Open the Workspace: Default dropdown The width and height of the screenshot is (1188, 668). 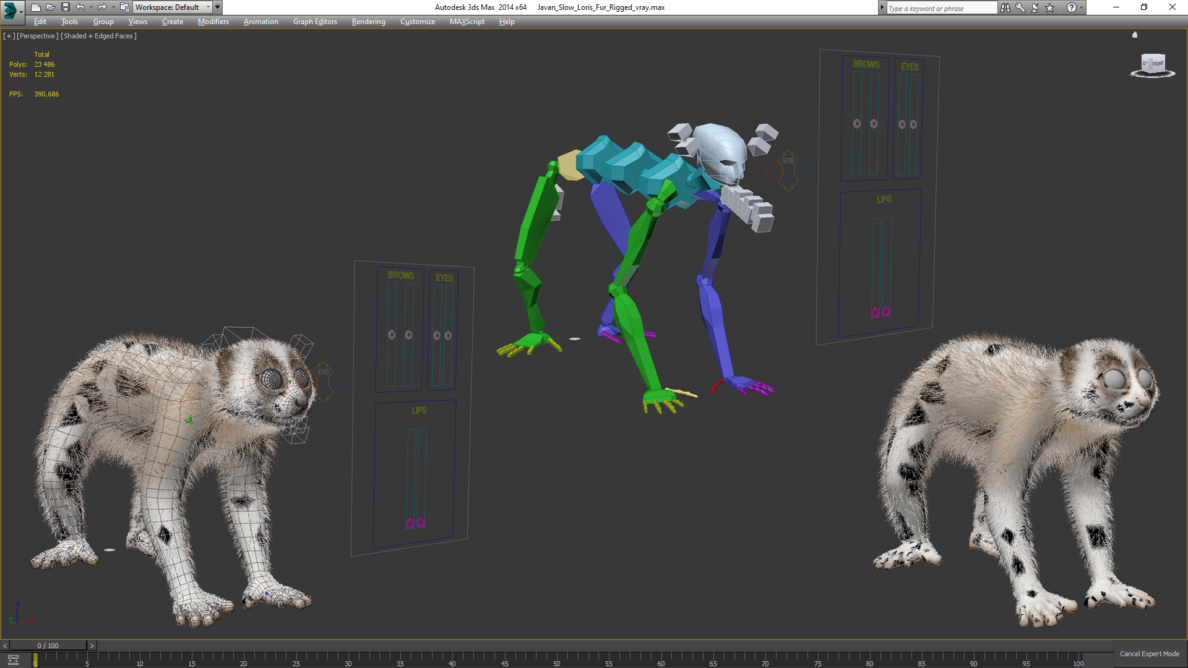pyautogui.click(x=173, y=7)
